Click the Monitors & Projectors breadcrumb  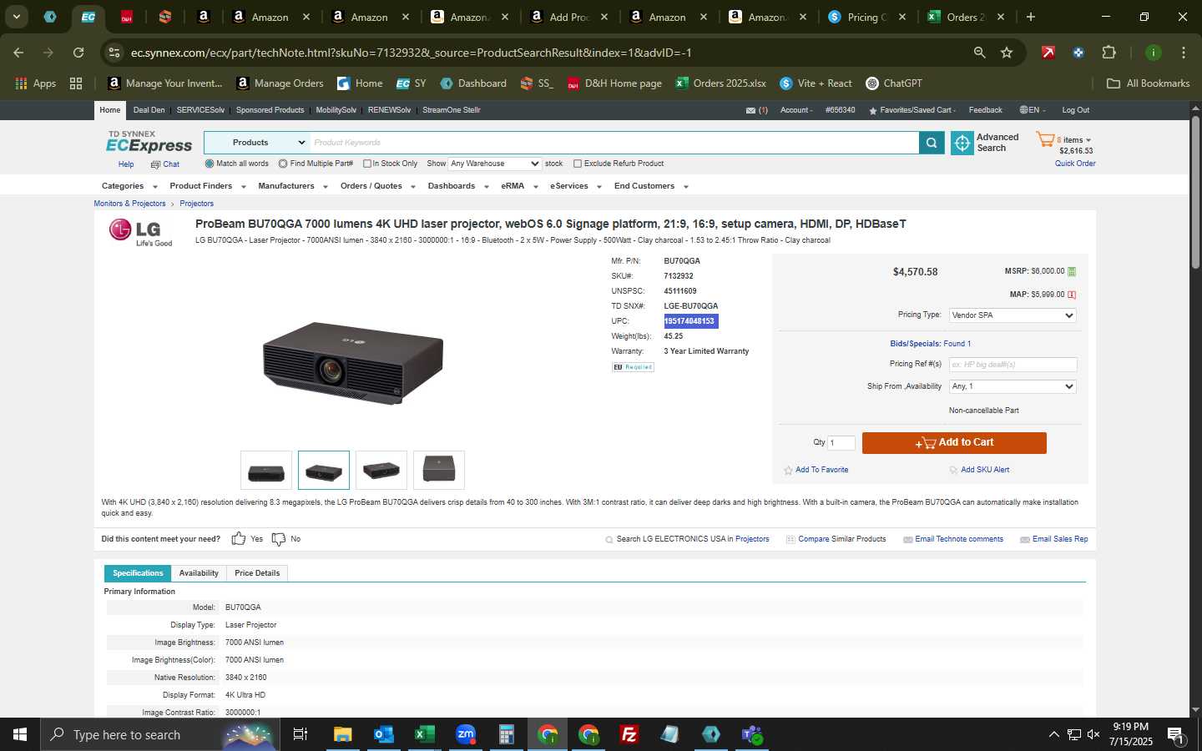coord(129,204)
